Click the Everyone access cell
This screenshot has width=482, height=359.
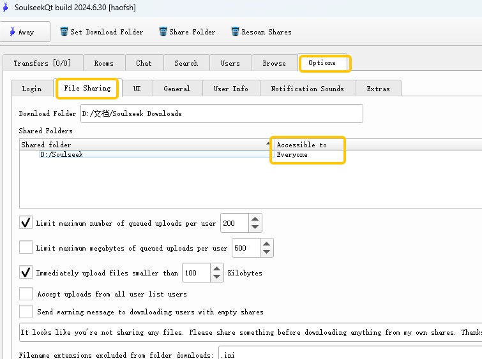tap(292, 154)
